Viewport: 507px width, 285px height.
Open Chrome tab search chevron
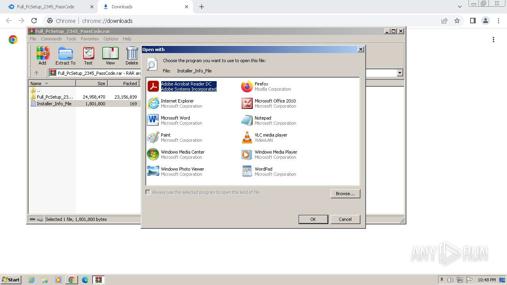point(459,7)
